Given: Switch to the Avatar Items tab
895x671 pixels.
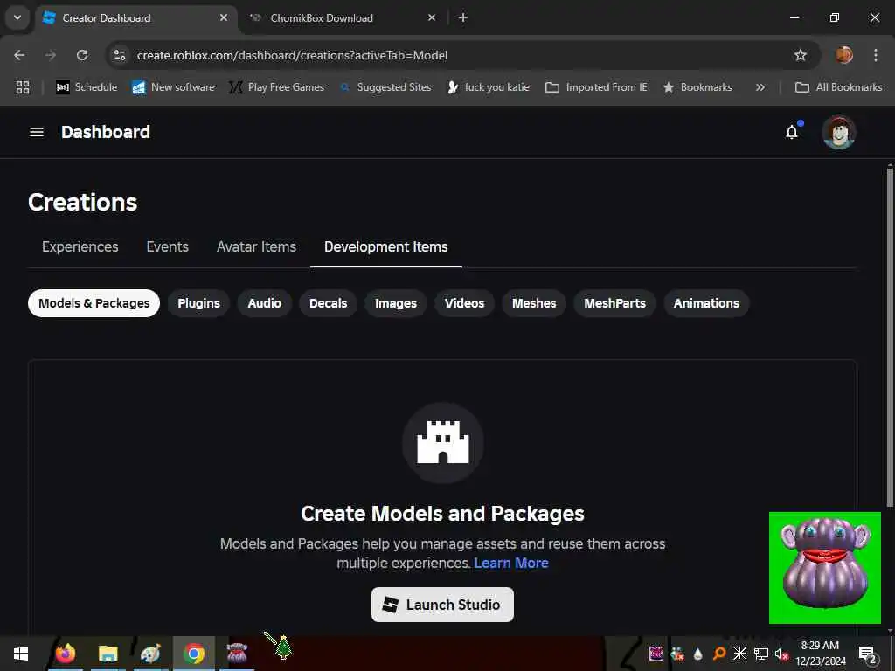Looking at the screenshot, I should click(256, 246).
